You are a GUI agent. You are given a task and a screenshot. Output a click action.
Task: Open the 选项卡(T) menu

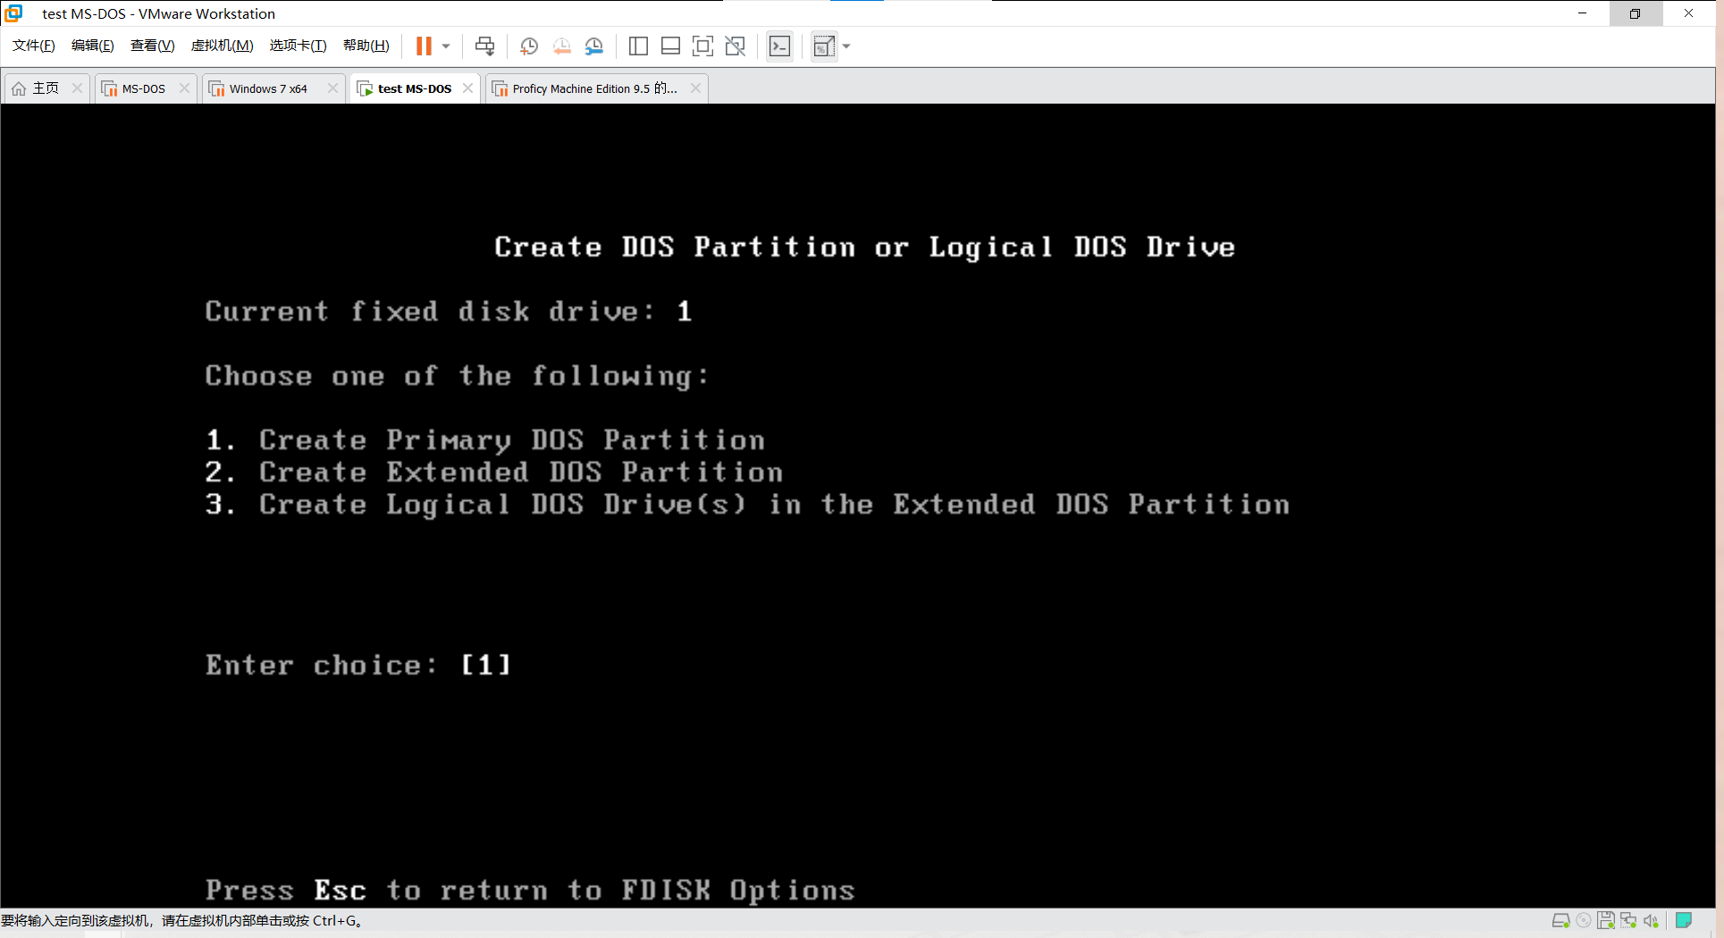(x=299, y=46)
